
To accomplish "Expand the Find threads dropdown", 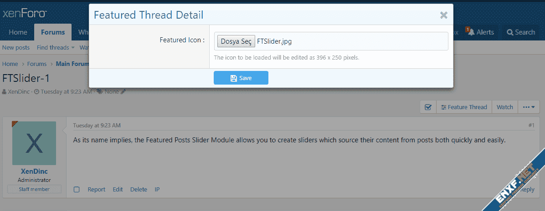I will 56,48.
